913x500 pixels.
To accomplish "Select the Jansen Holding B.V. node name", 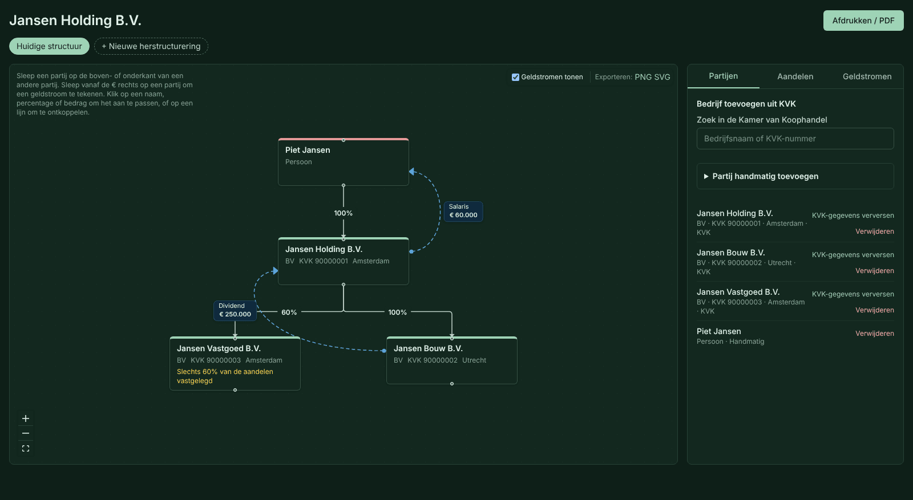I will (324, 249).
